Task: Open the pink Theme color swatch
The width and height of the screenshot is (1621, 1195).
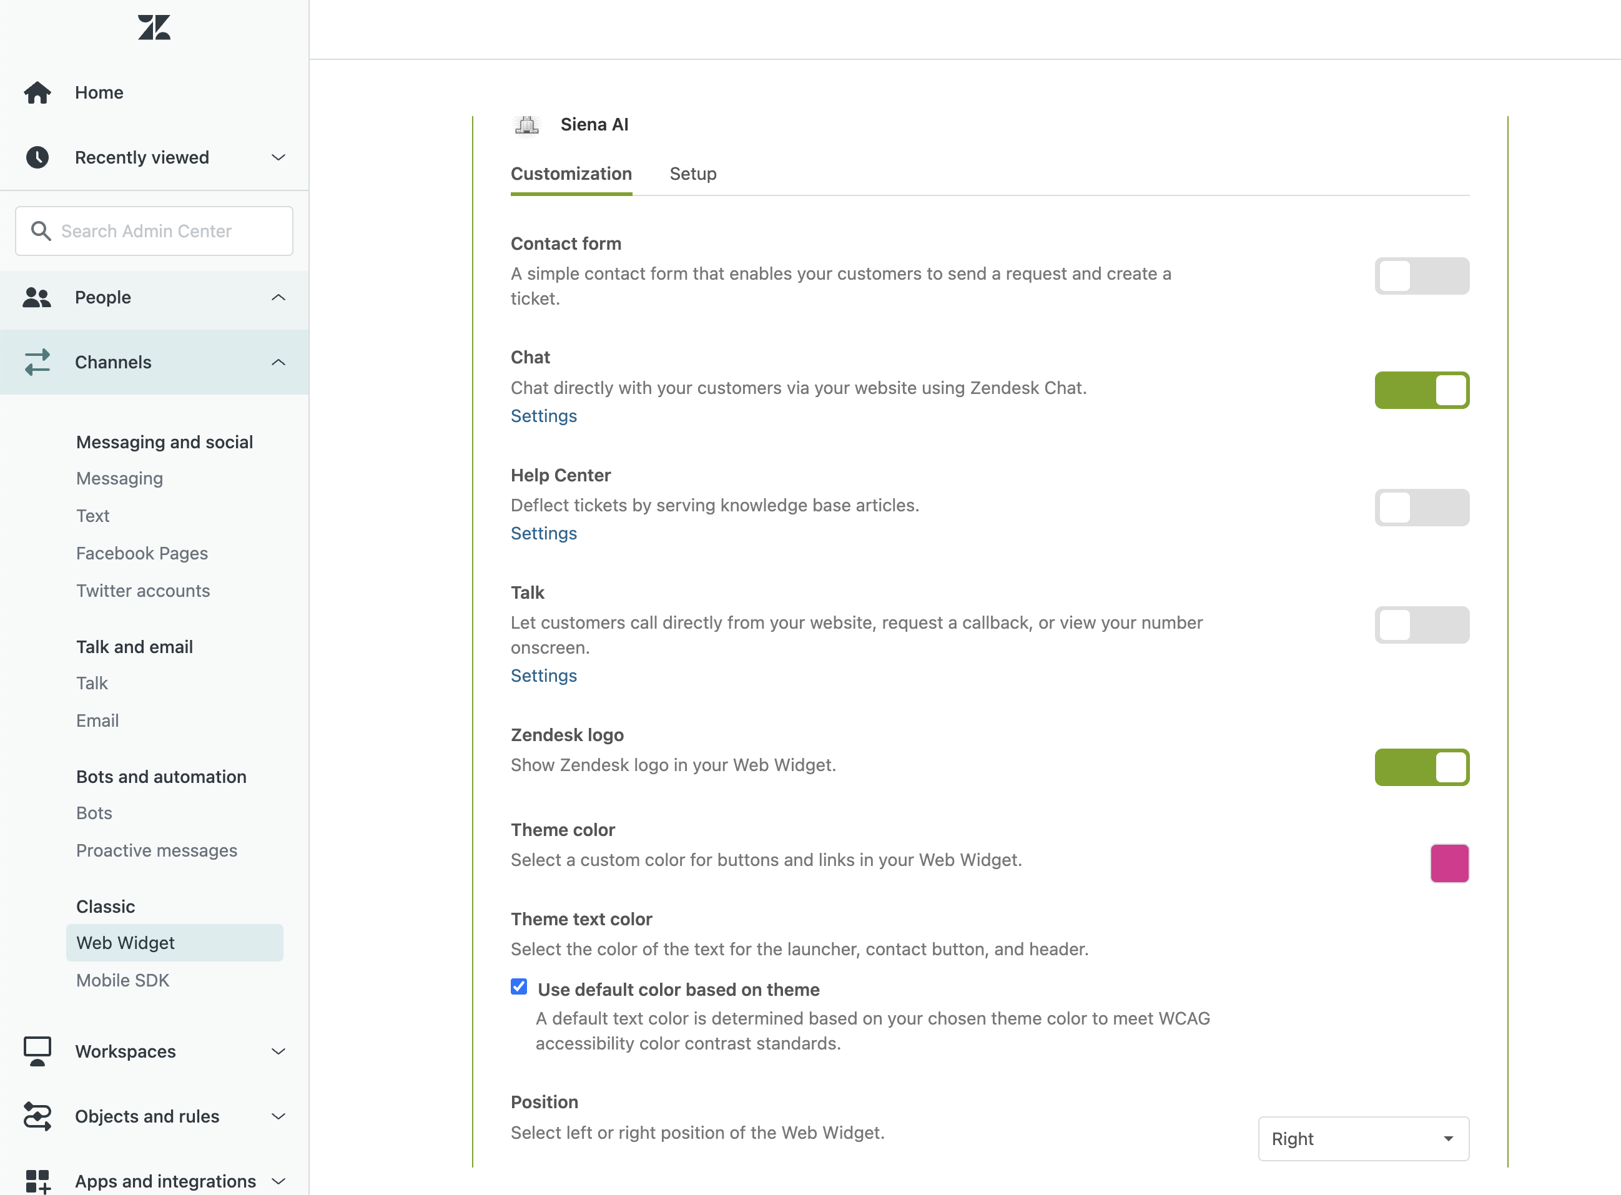Action: 1449,863
